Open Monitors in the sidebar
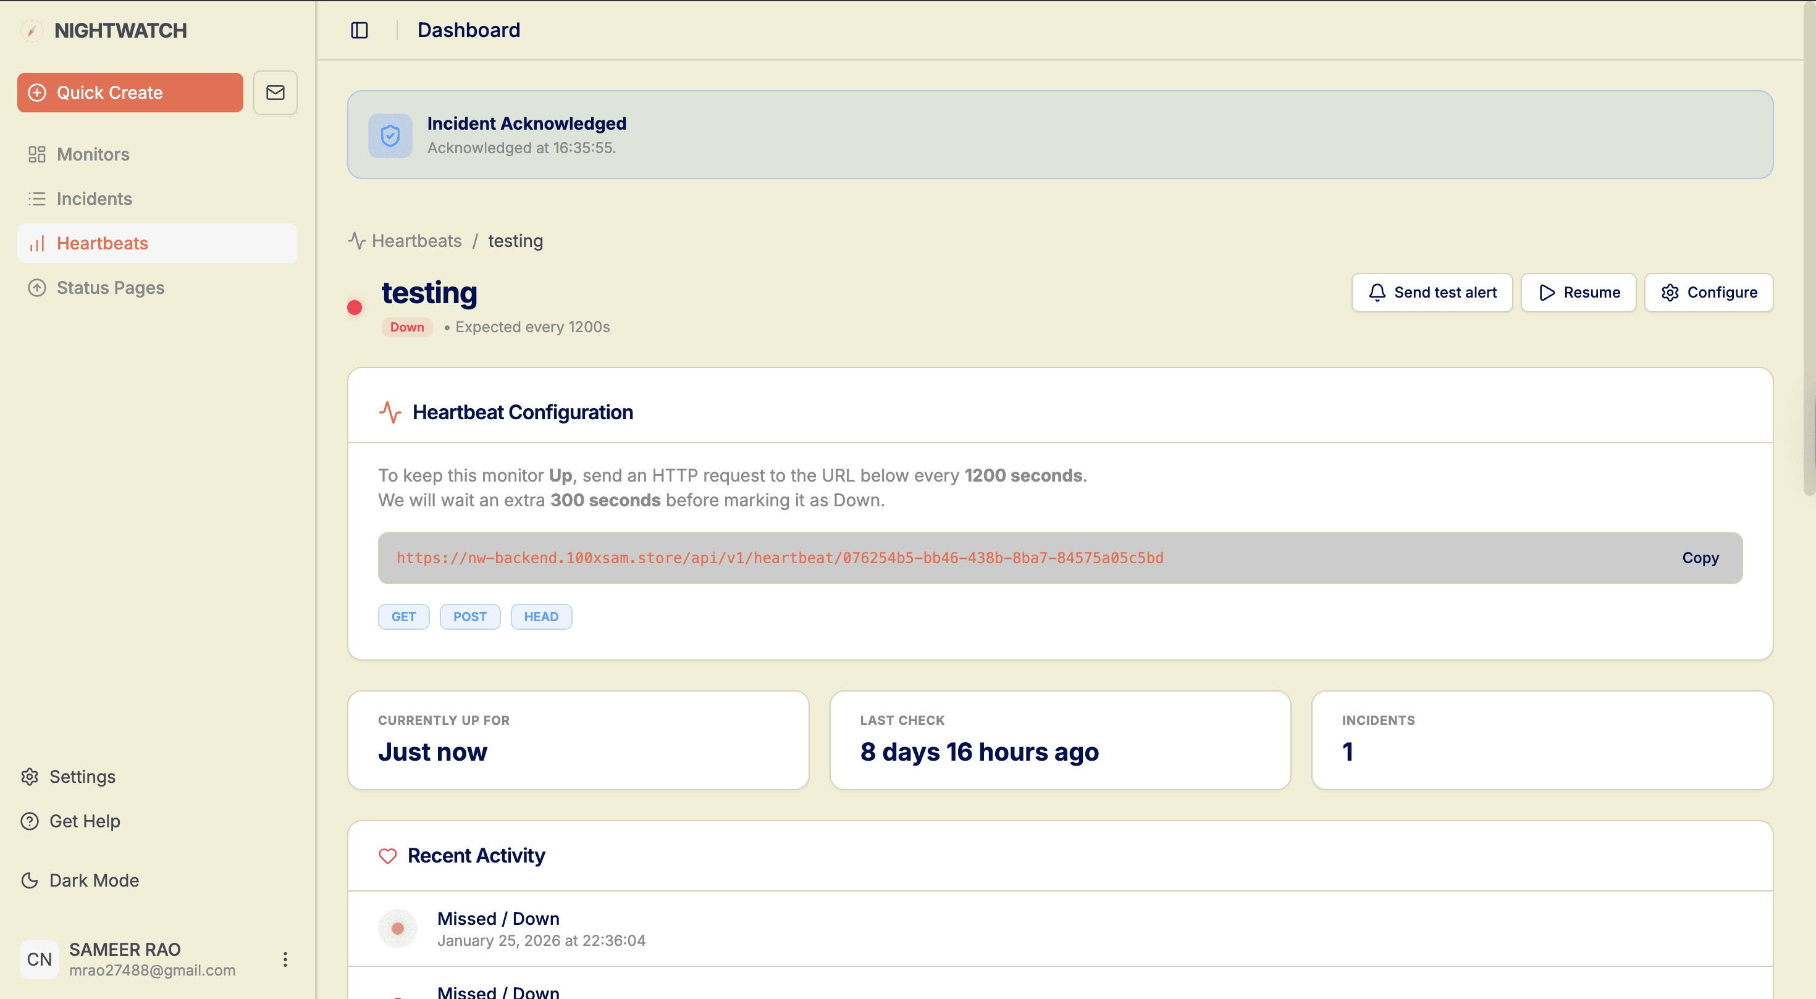Image resolution: width=1816 pixels, height=999 pixels. point(93,154)
